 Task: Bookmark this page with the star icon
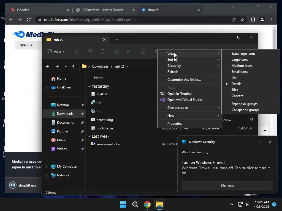[x=242, y=20]
